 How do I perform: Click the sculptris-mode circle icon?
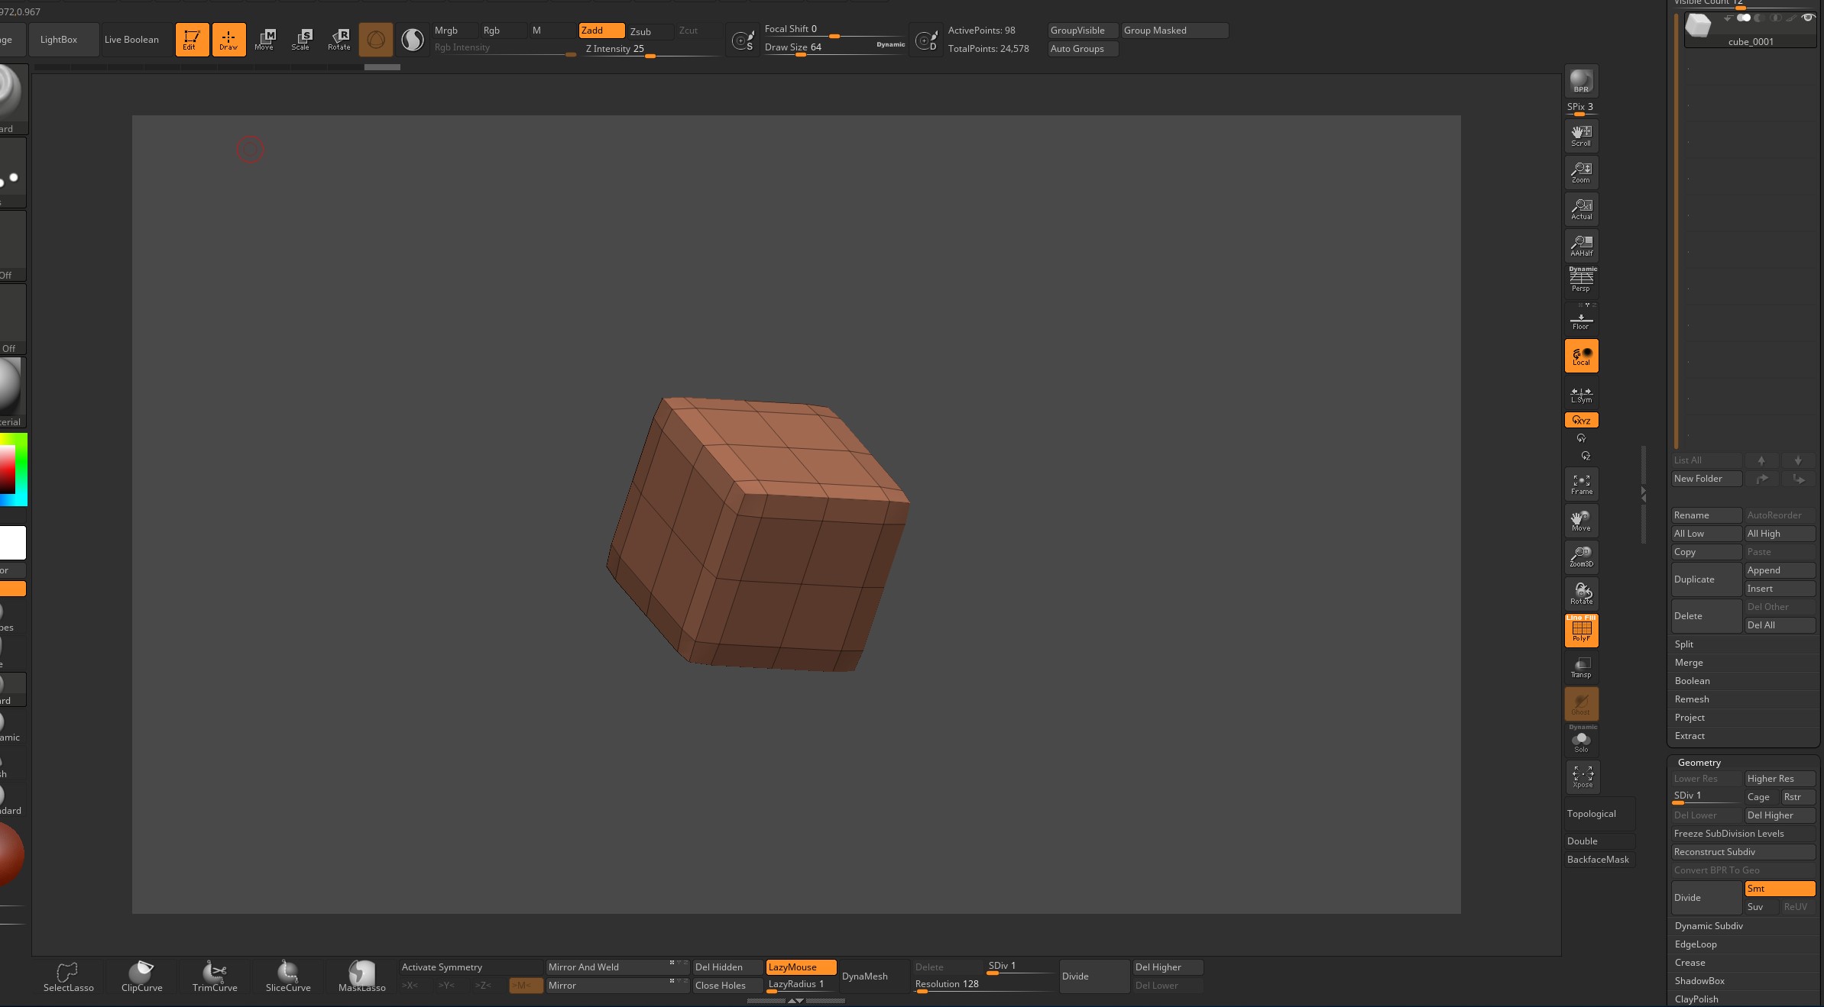click(x=376, y=40)
